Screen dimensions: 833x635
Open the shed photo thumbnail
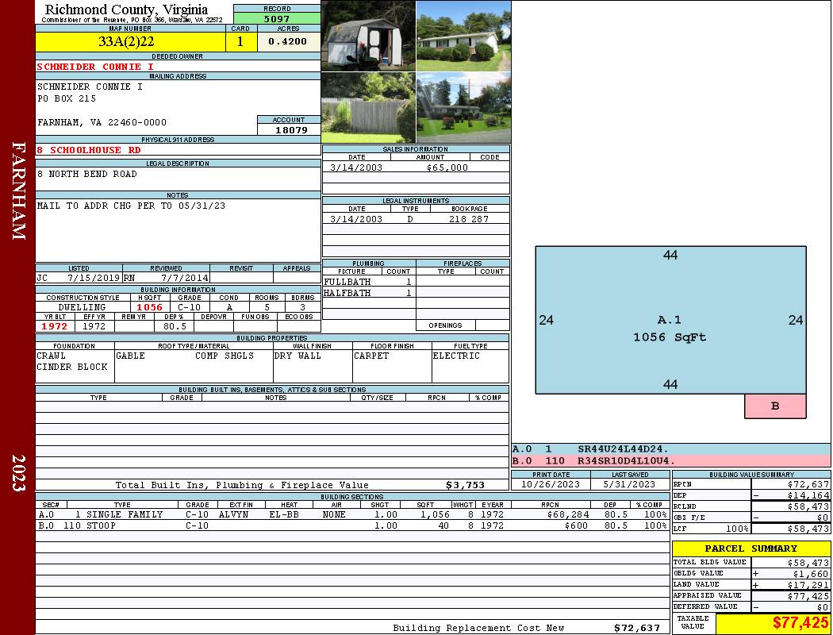[368, 36]
